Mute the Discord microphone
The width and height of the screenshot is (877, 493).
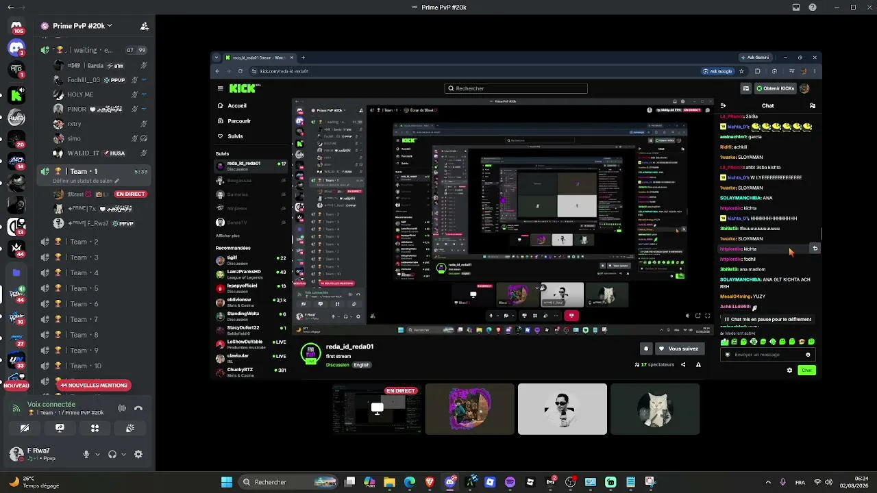pos(86,454)
